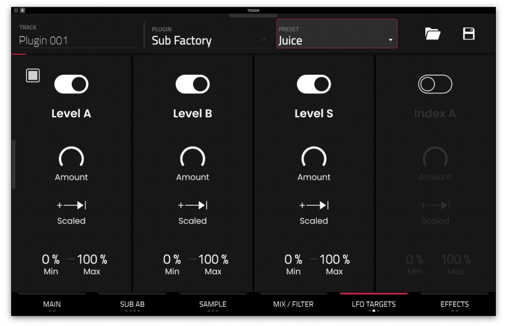Click the Level B 100 % Max value
The width and height of the screenshot is (507, 326).
pyautogui.click(x=213, y=260)
